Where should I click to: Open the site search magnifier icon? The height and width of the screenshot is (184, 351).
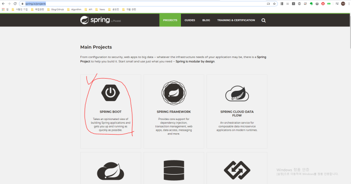click(x=264, y=20)
